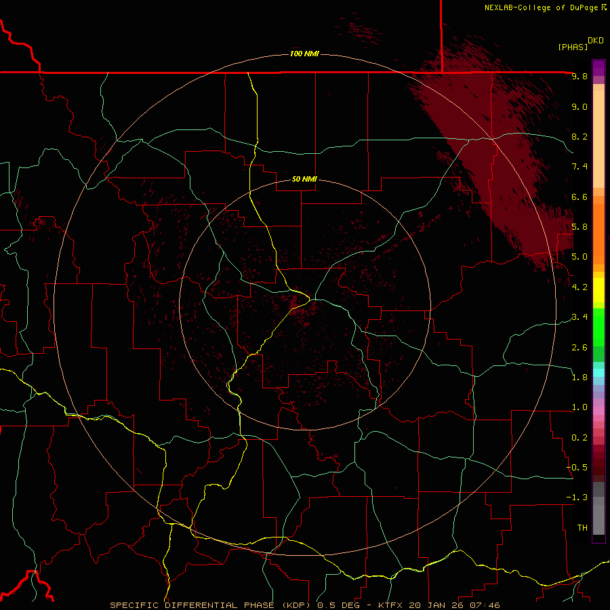Click the 1.0 legend value

[x=579, y=407]
